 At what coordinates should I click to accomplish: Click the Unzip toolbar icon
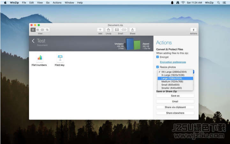[108, 30]
